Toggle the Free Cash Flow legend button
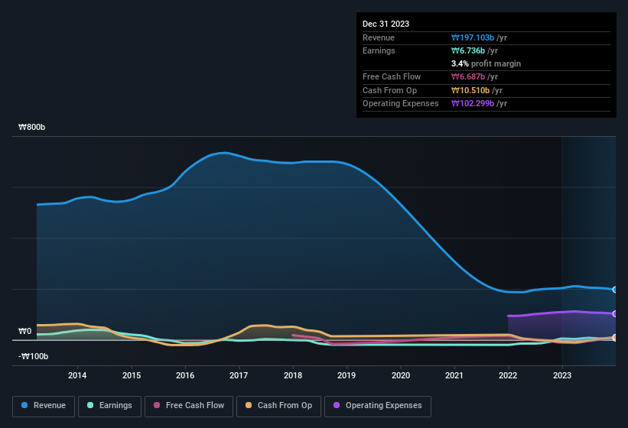Image resolution: width=628 pixels, height=428 pixels. click(189, 406)
